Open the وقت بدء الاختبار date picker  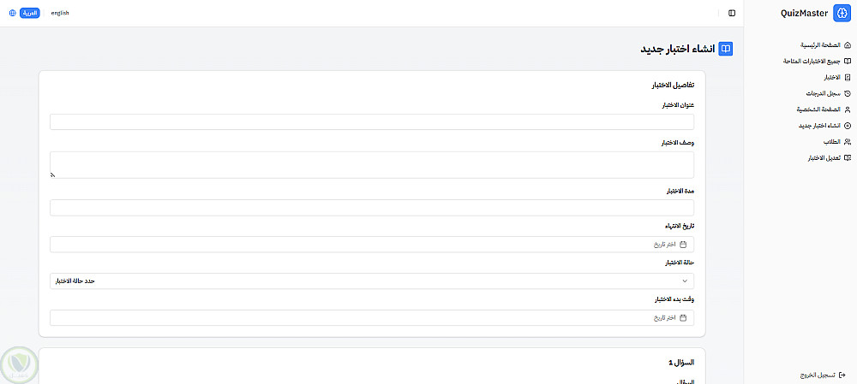click(372, 317)
